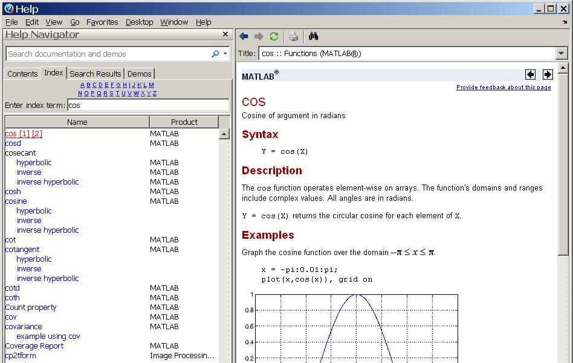Screen dimensions: 573x363
Task: Open the cot index entry
Action: point(11,240)
